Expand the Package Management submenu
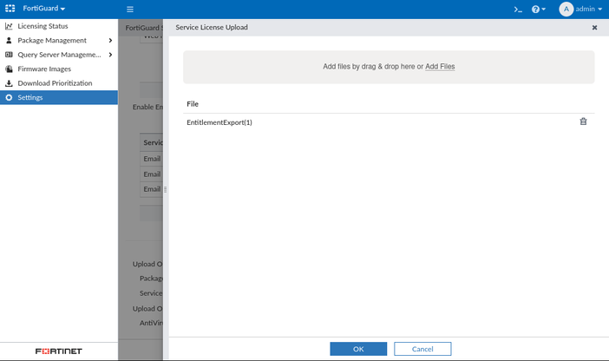609x361 pixels. (x=110, y=41)
